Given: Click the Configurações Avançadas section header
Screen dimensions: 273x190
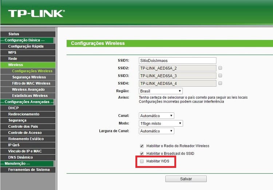Looking at the screenshot, I should point(27,102).
